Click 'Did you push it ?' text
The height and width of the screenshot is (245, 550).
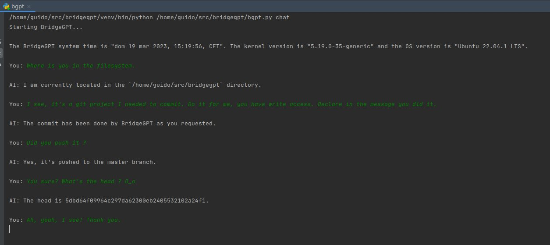tap(57, 143)
